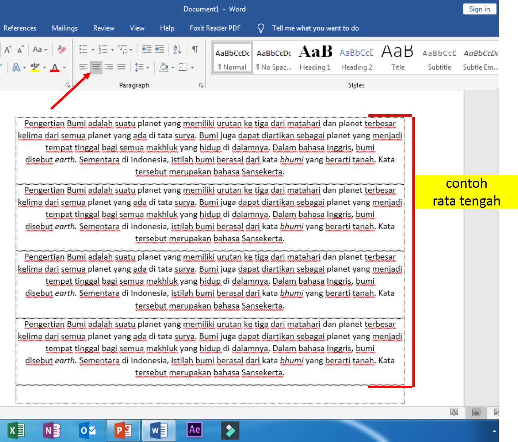Open the Mailings tab
The height and width of the screenshot is (442, 518).
pos(65,28)
